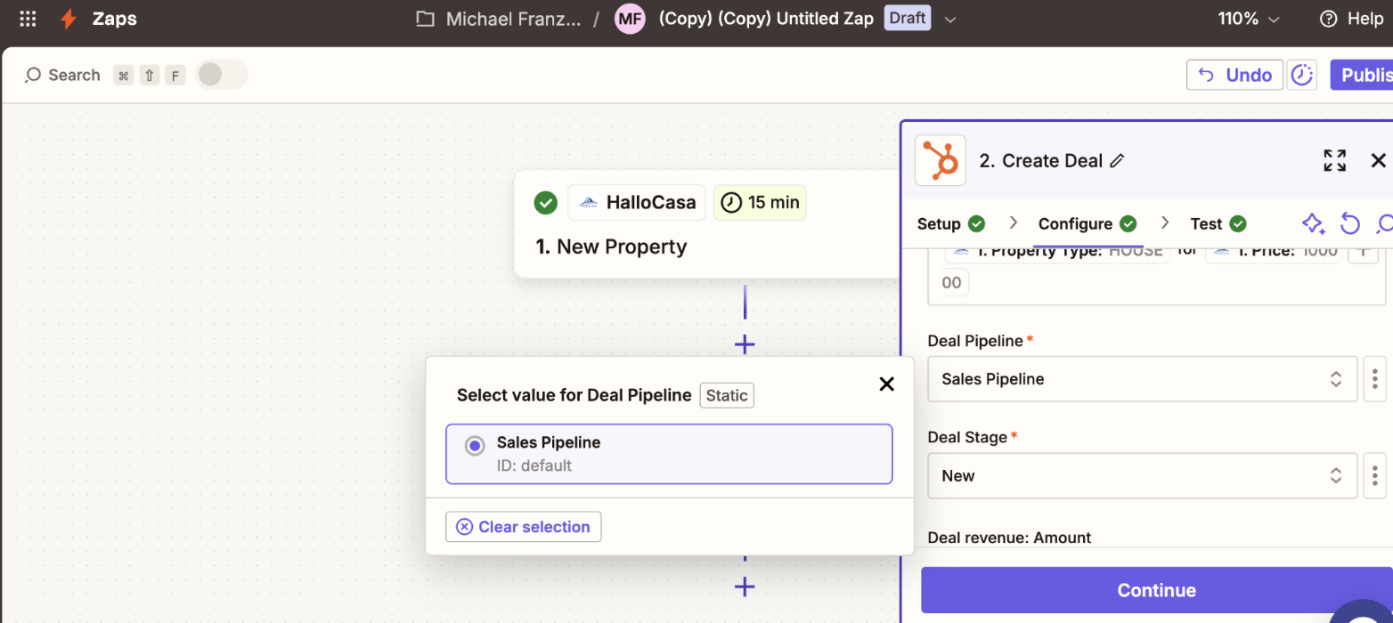Click the Zapier lightning bolt logo
Viewport: 1393px width, 623px height.
68,19
